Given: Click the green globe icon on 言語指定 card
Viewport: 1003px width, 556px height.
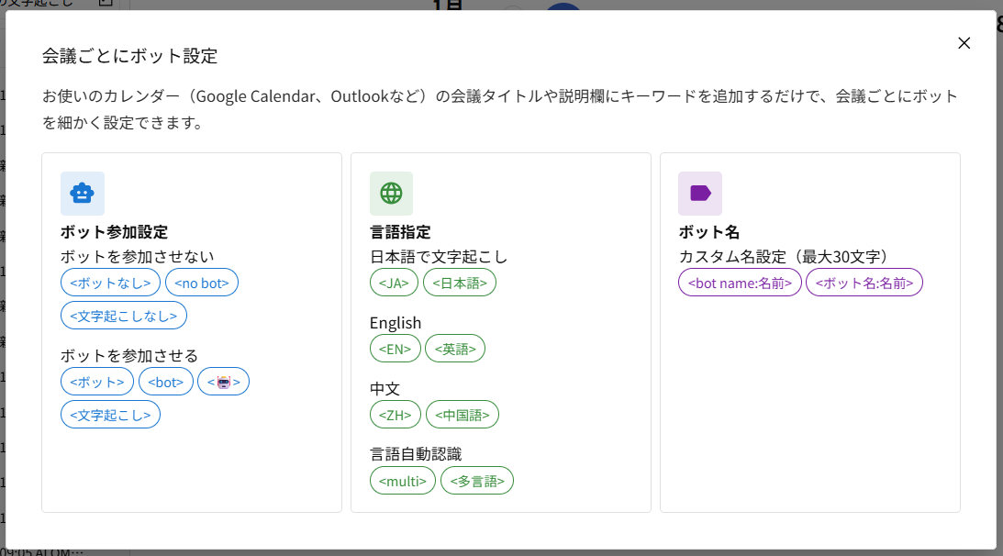Looking at the screenshot, I should coord(393,194).
